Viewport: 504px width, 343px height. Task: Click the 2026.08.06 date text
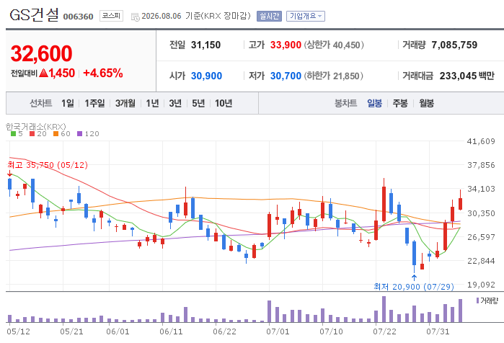pos(162,16)
